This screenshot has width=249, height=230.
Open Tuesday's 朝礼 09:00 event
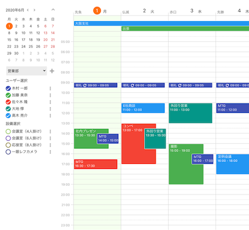click(143, 85)
